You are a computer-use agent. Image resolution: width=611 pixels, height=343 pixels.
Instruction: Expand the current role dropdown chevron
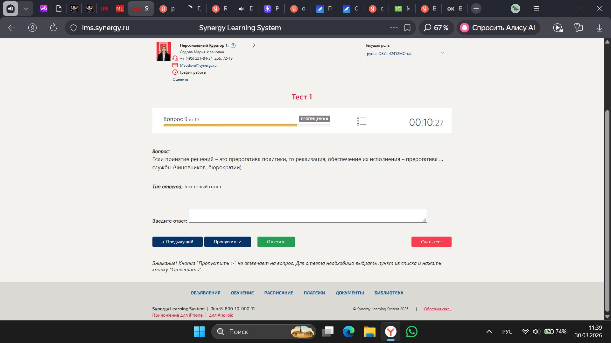(442, 53)
